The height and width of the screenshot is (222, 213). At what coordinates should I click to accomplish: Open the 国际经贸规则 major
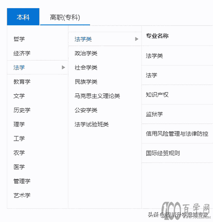click(x=163, y=153)
